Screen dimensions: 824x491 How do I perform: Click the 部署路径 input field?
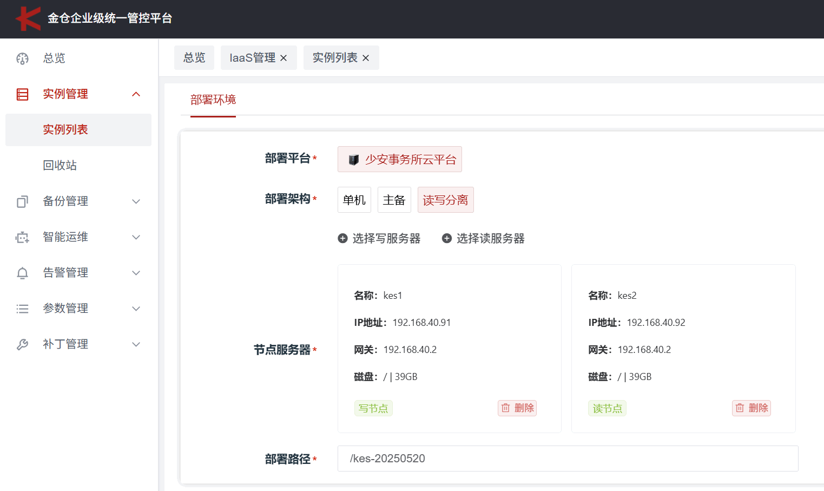(568, 459)
